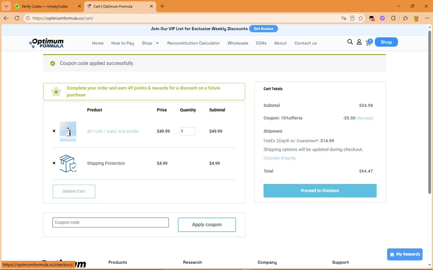Click the Total amount $64.47
This screenshot has height=270, width=433.
coord(366,171)
